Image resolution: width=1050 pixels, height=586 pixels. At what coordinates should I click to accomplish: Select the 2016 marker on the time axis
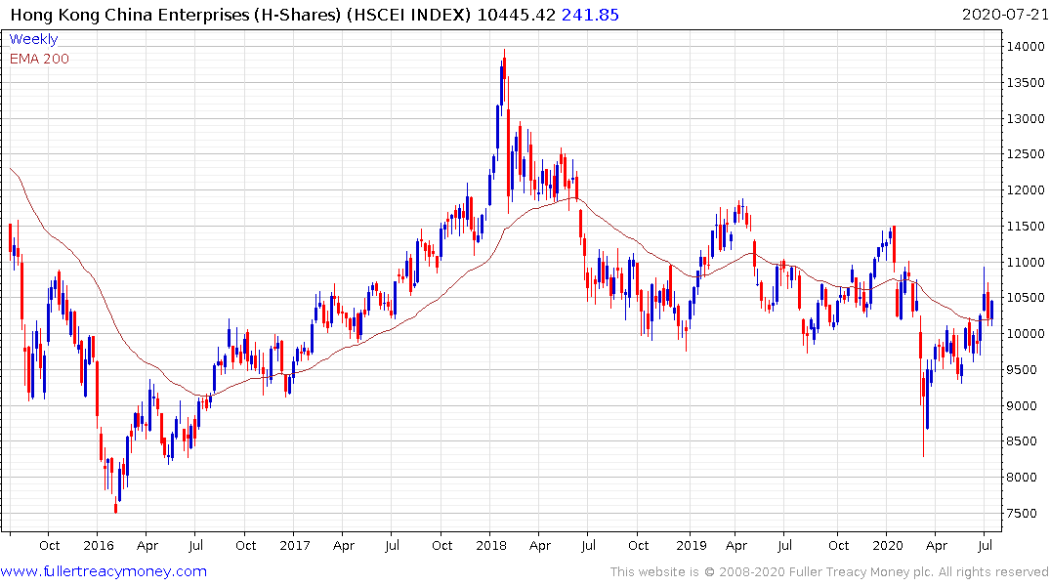pyautogui.click(x=98, y=545)
